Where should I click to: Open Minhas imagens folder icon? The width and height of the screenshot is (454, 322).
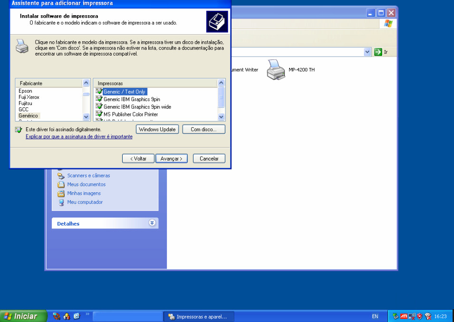61,193
